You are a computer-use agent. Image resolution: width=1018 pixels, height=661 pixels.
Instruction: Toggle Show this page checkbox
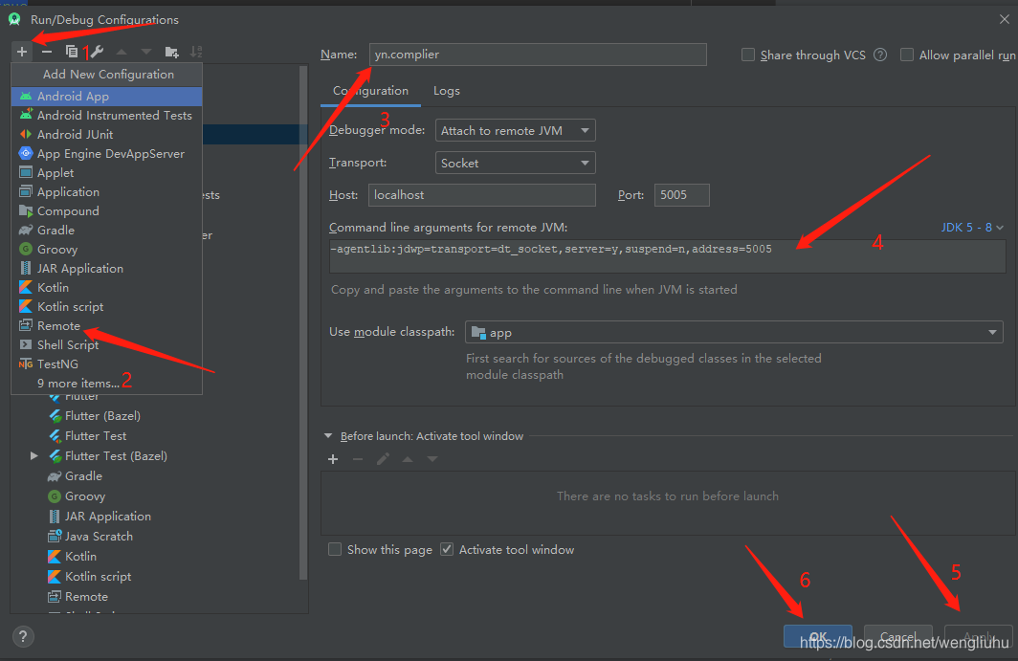pos(335,550)
